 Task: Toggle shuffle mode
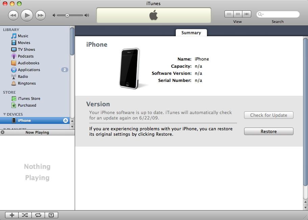25,215
